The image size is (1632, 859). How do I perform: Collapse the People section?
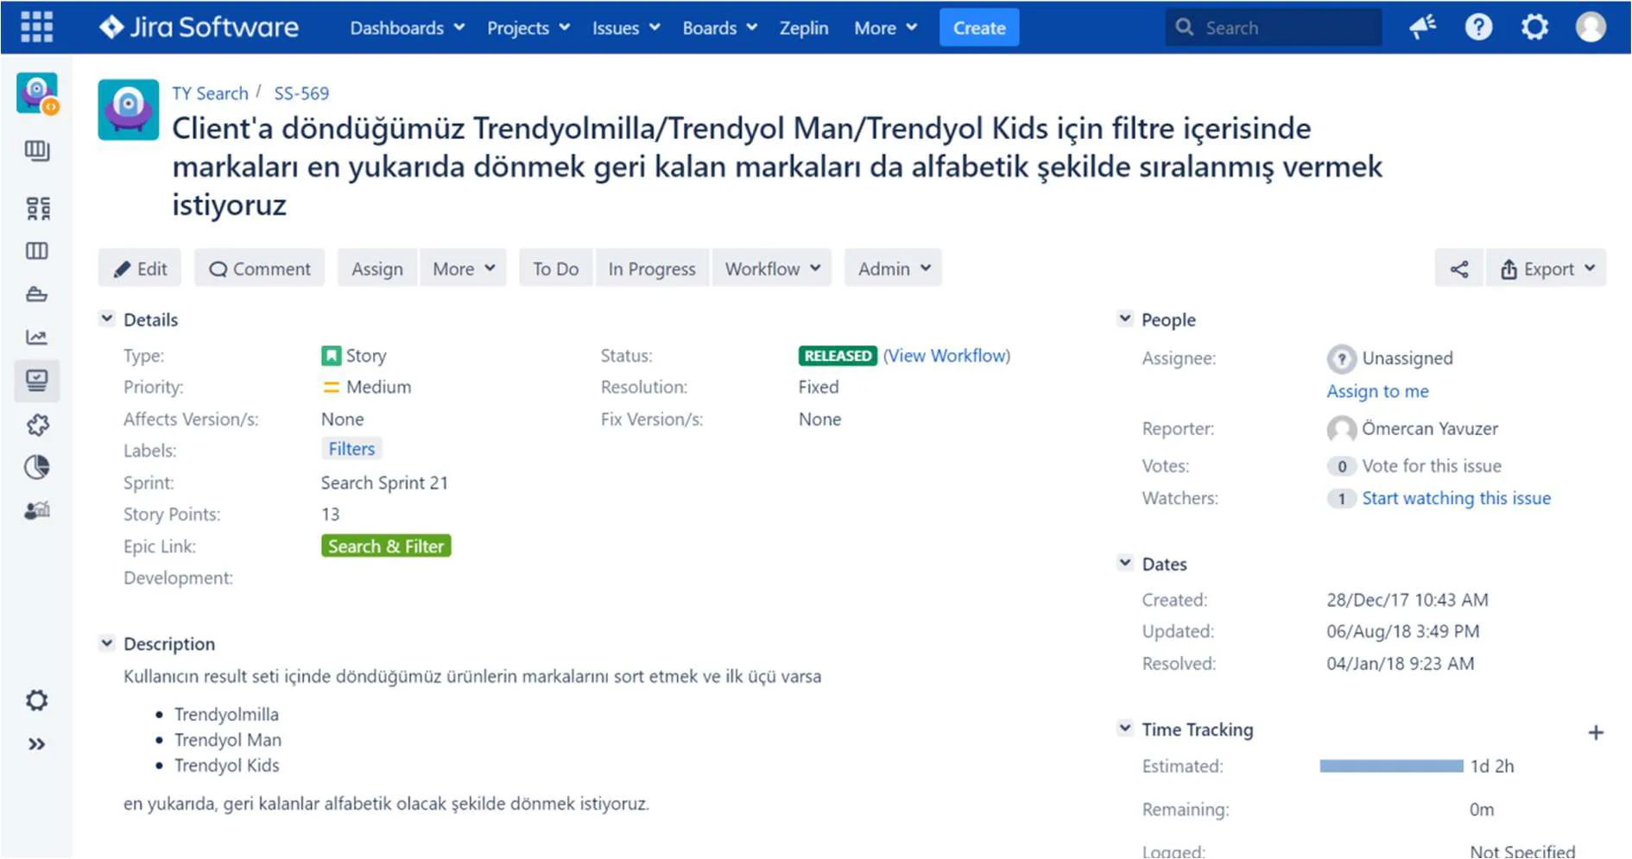tap(1124, 319)
